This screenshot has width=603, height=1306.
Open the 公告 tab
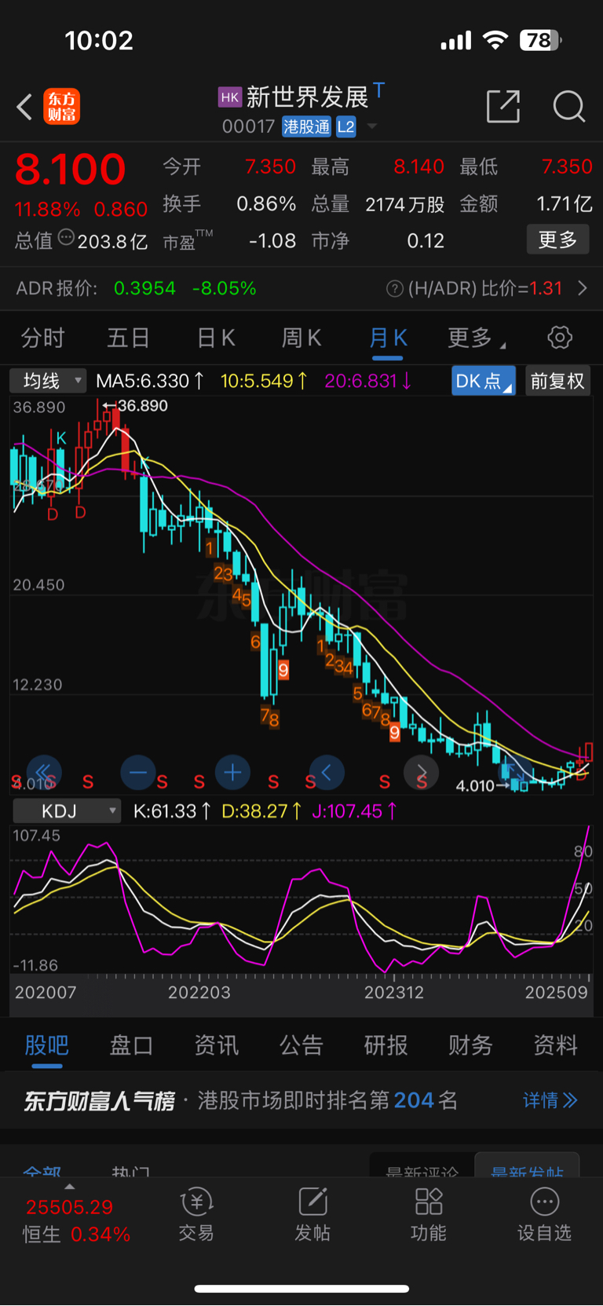pos(301,1045)
